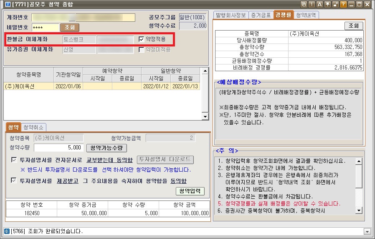Screen dimensions: 375x239
Task: Click the 청약수수료 field showing 2,000
Action: click(193, 26)
